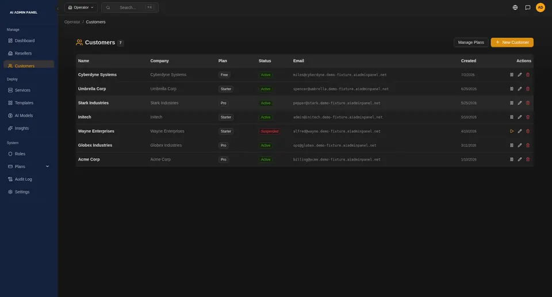Edit the Acme Corp customer
Image resolution: width=552 pixels, height=297 pixels.
coord(520,159)
